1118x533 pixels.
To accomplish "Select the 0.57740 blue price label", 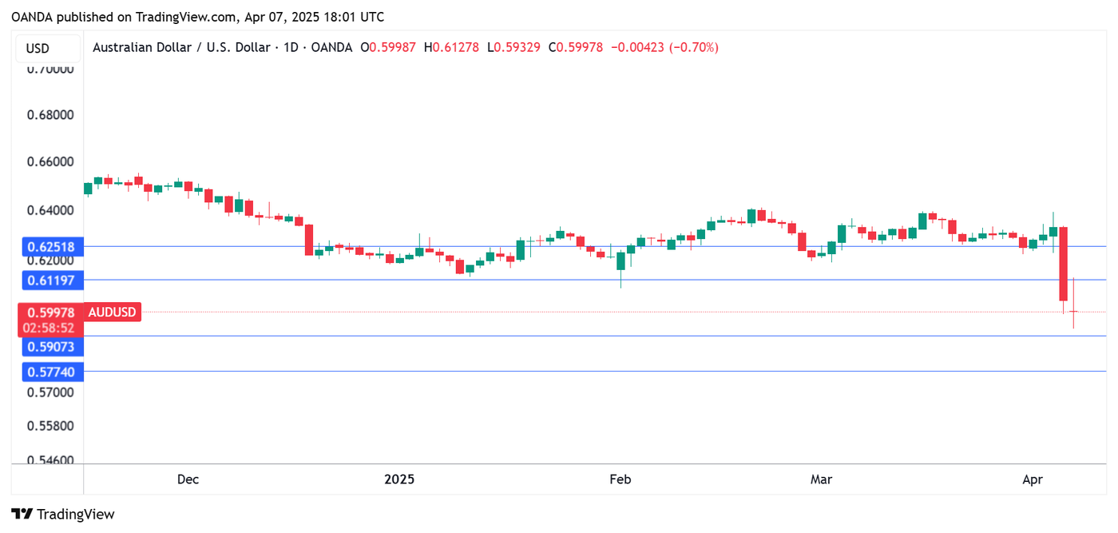I will (50, 372).
